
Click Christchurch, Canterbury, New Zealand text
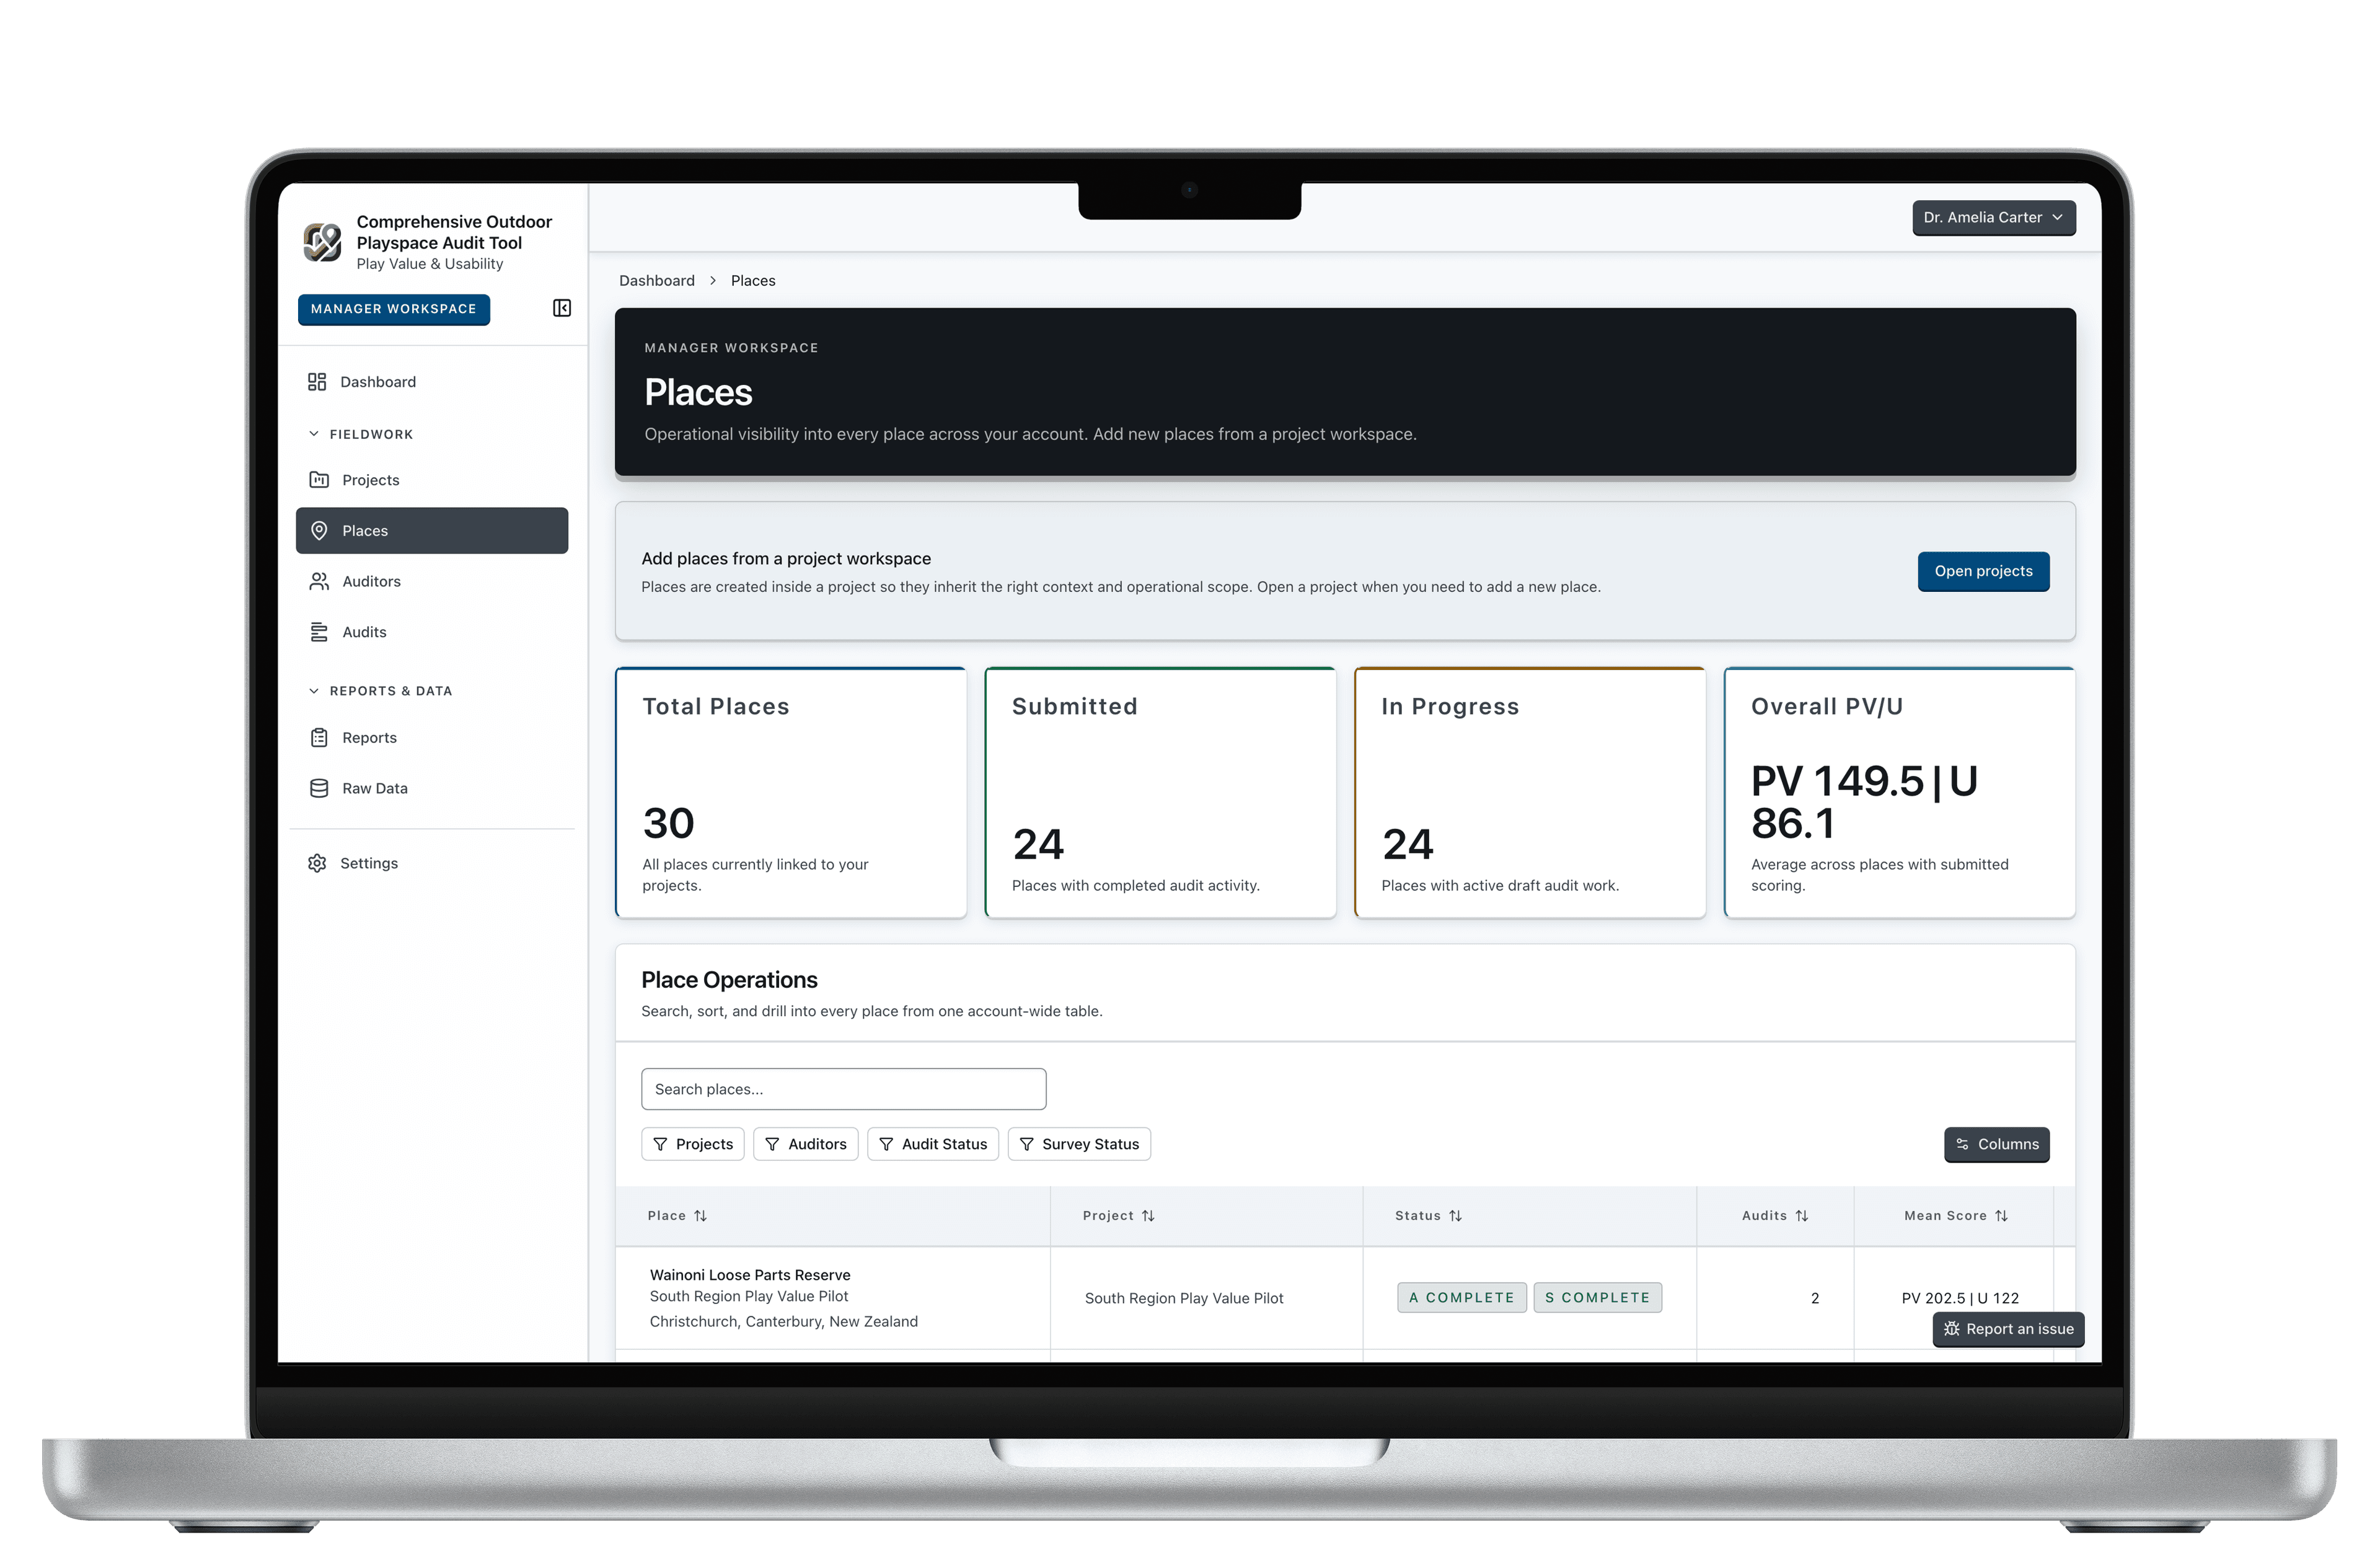(783, 1322)
